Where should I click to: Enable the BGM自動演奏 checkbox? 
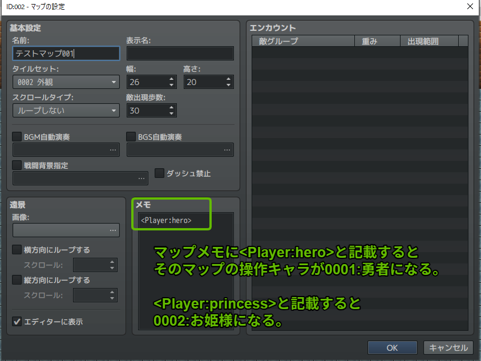click(16, 136)
